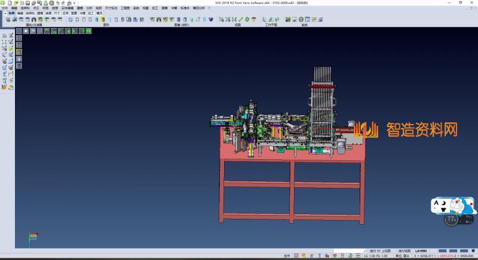This screenshot has width=478, height=260.
Task: Click the green round icon in 系统 group
Action: coord(302,20)
